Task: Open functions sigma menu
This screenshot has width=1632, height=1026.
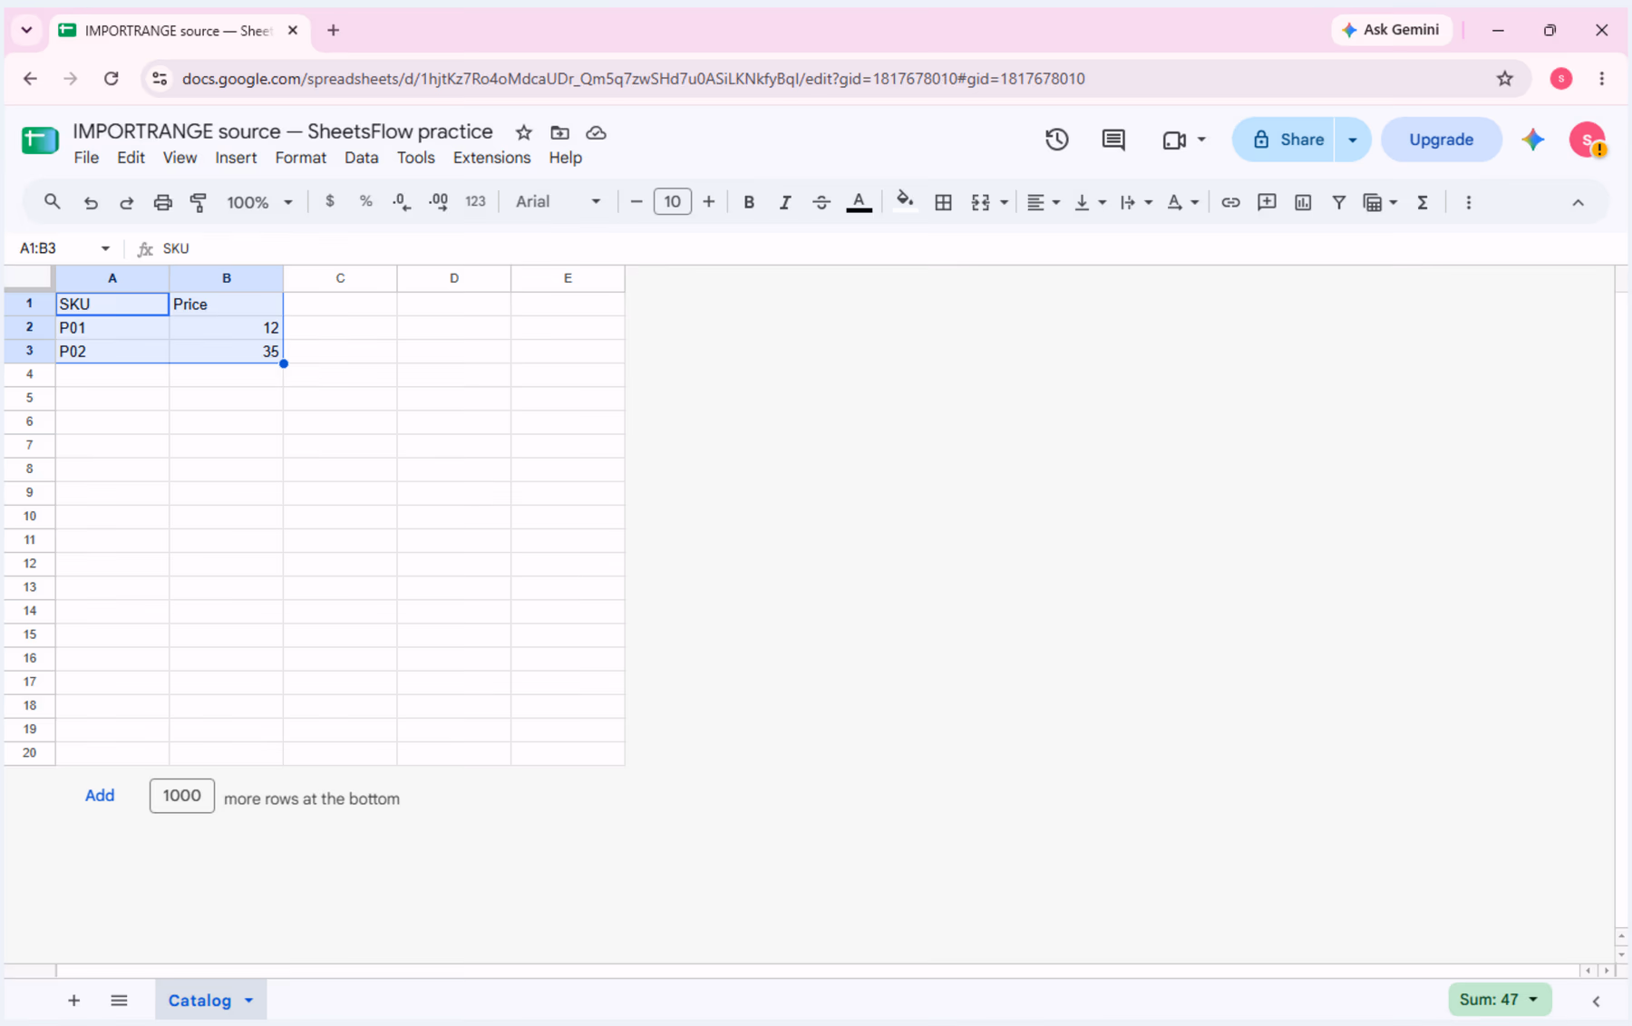Action: tap(1423, 202)
